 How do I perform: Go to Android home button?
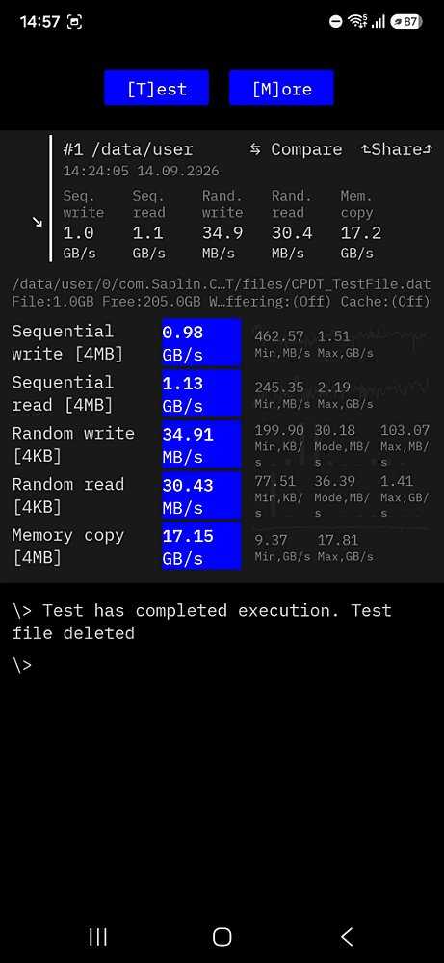point(222,936)
